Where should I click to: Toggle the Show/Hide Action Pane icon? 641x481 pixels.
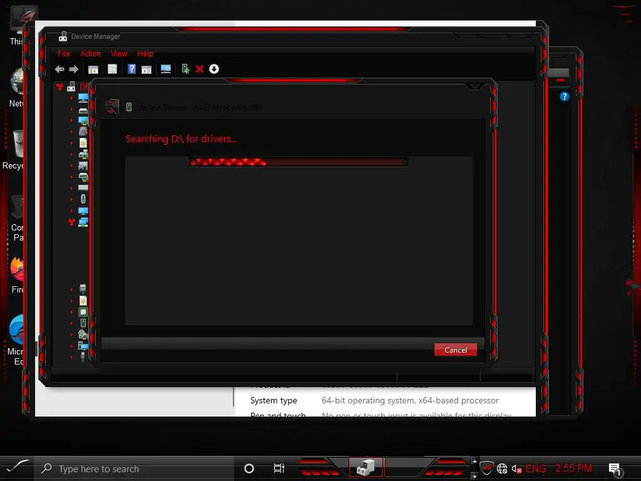(146, 70)
